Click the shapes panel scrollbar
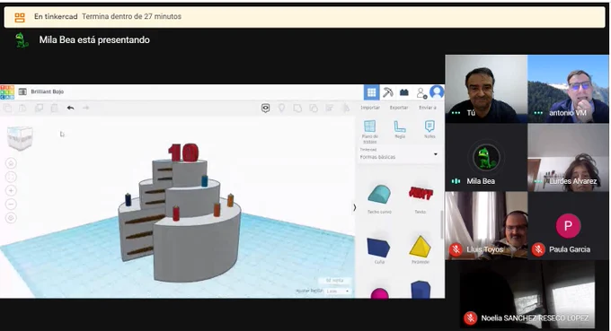Screen dimensions: 611x331 pyautogui.click(x=442, y=224)
